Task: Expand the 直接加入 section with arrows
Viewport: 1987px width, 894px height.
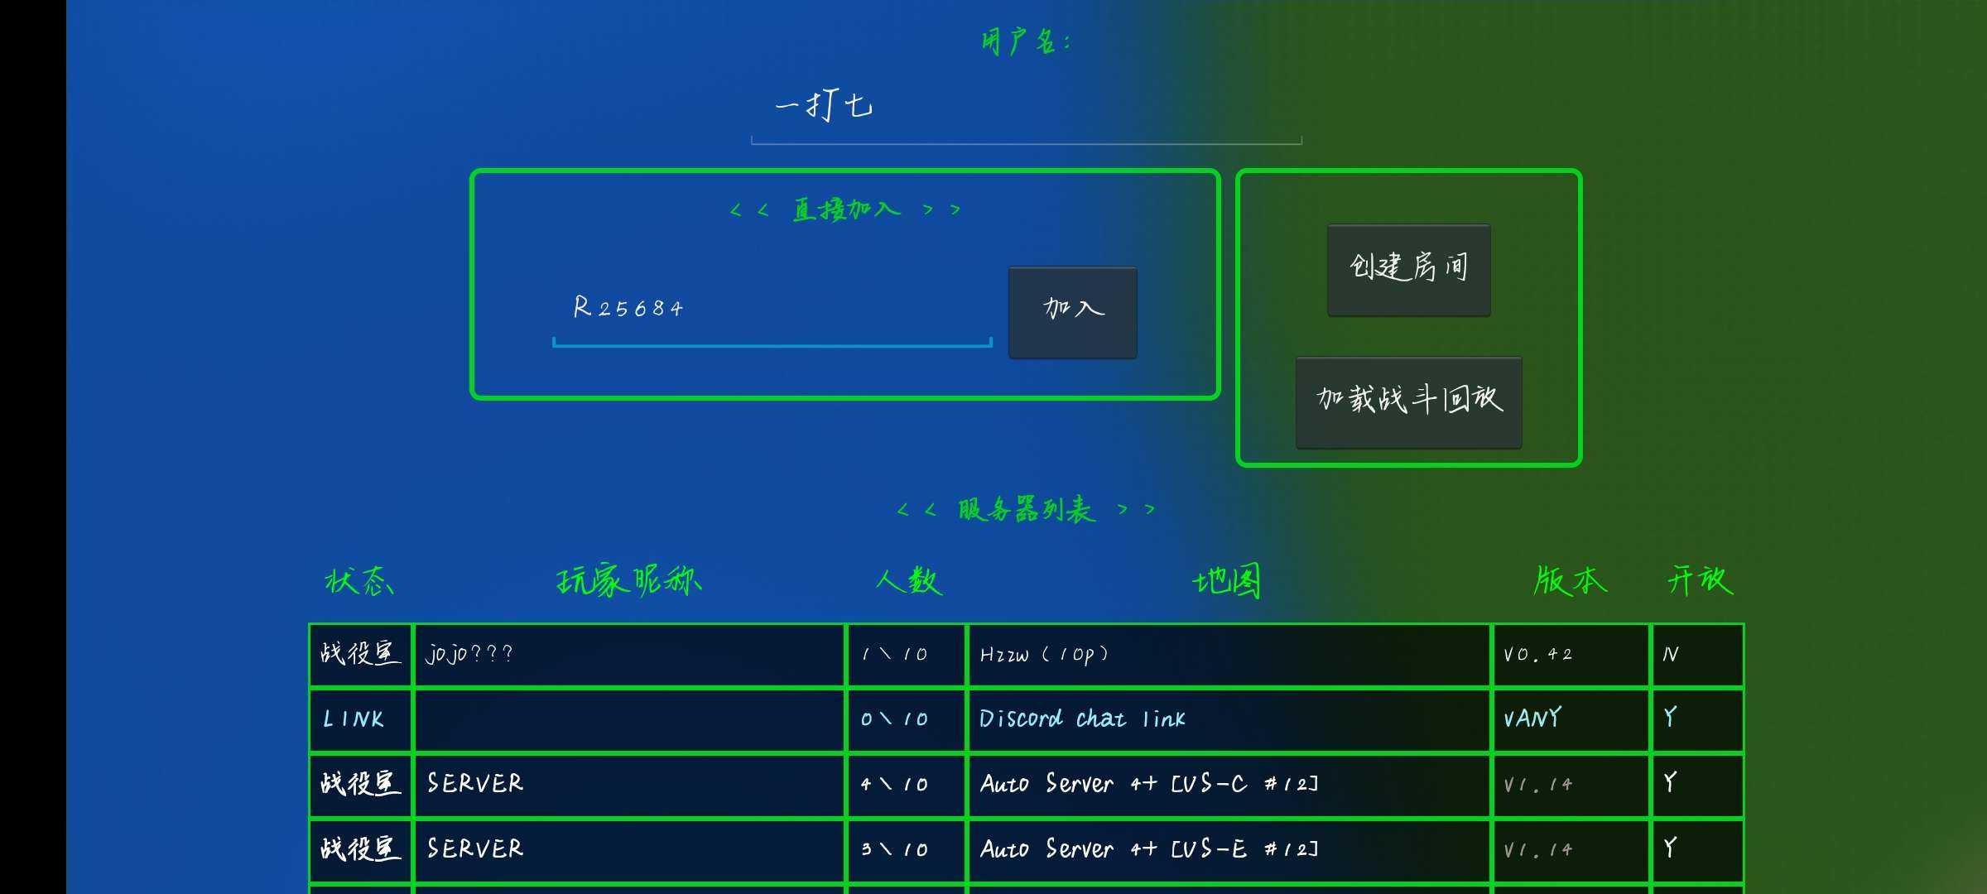Action: [841, 209]
